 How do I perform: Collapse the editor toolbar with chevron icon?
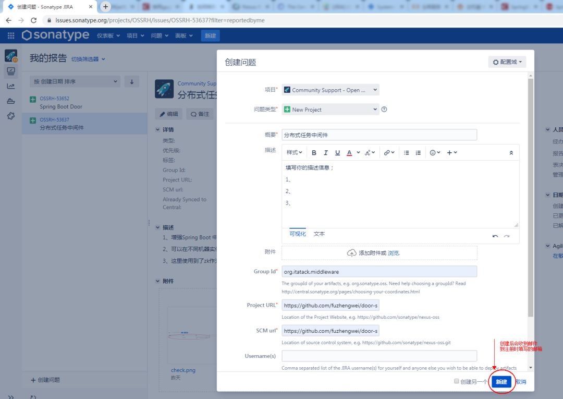[511, 153]
